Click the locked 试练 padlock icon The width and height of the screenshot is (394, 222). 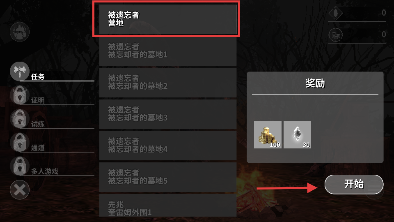(x=20, y=119)
